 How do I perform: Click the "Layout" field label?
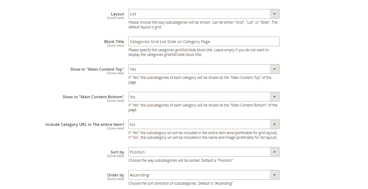(x=117, y=14)
